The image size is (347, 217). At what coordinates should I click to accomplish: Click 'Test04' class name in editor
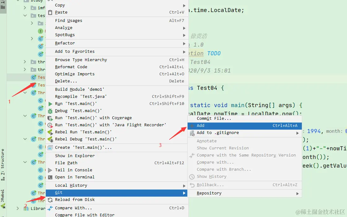(207, 88)
